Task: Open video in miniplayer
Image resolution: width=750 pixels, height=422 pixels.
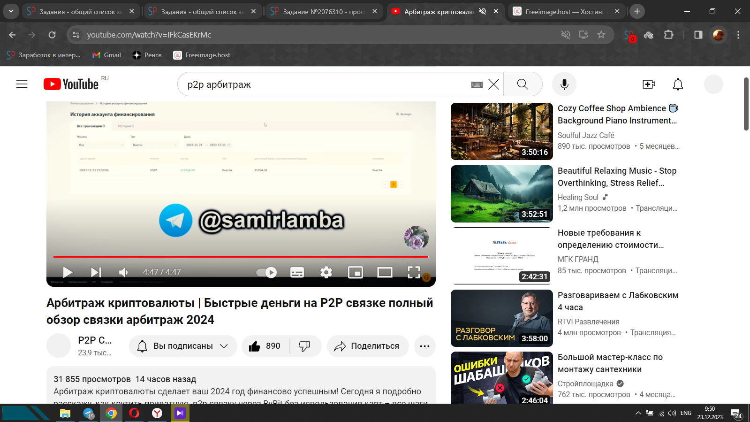Action: [x=356, y=272]
